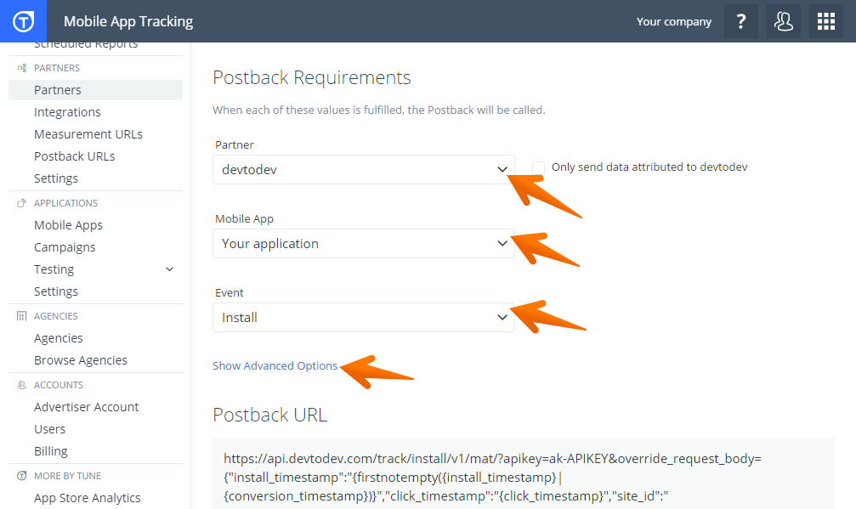Expand the Testing submenu chevron
Image resolution: width=856 pixels, height=509 pixels.
point(169,269)
